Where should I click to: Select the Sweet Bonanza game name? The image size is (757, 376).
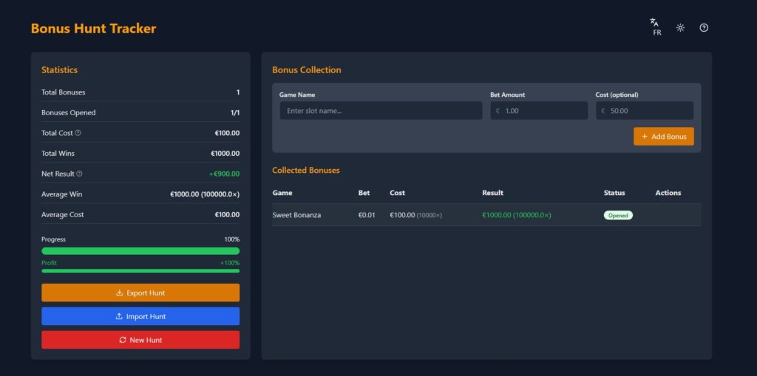(296, 215)
